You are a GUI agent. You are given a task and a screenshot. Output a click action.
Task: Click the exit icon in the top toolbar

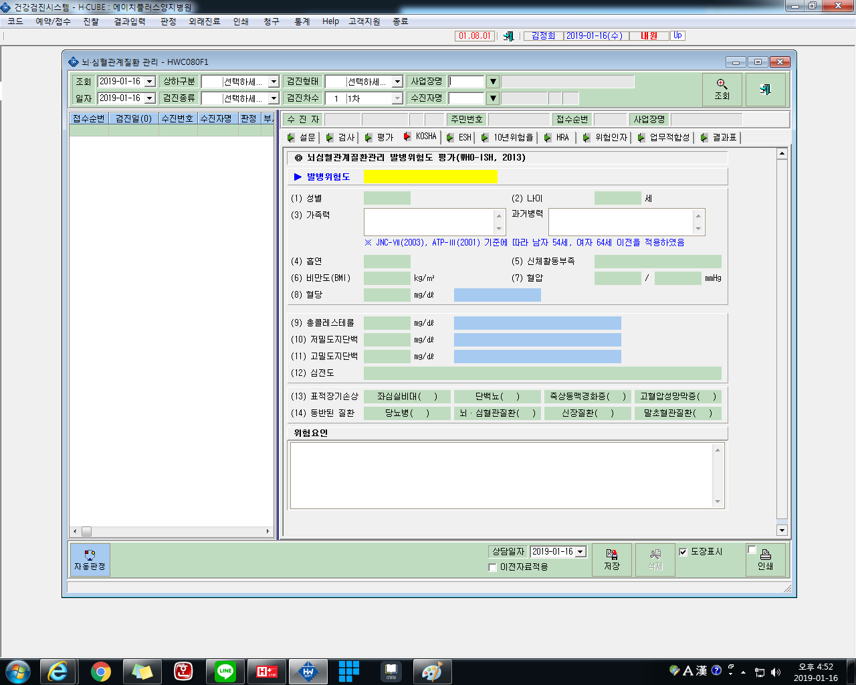(508, 36)
